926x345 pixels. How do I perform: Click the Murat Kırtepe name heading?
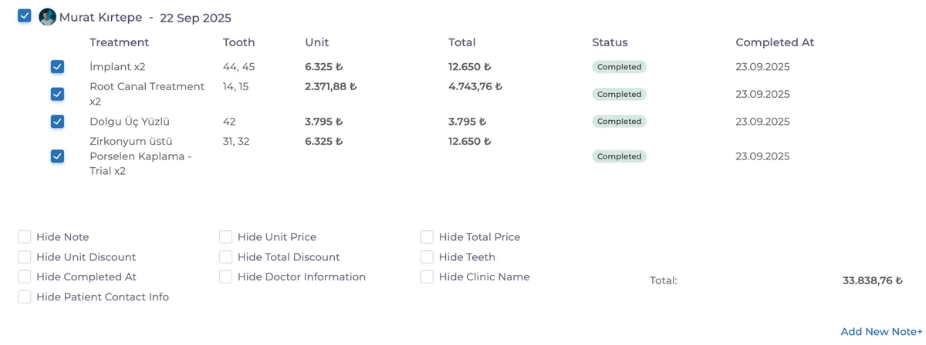pyautogui.click(x=100, y=18)
